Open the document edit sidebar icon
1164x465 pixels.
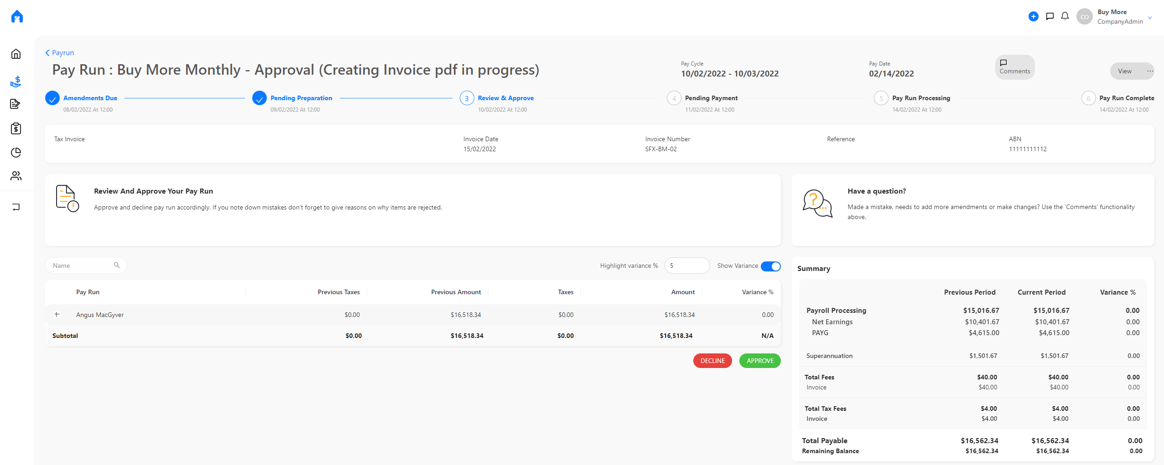[x=15, y=104]
